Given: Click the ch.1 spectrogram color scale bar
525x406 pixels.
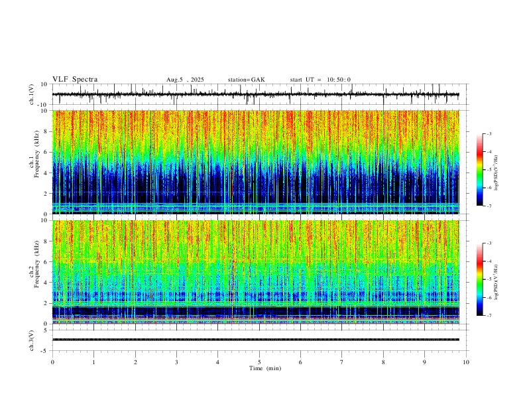Looking at the screenshot, I should tap(480, 170).
